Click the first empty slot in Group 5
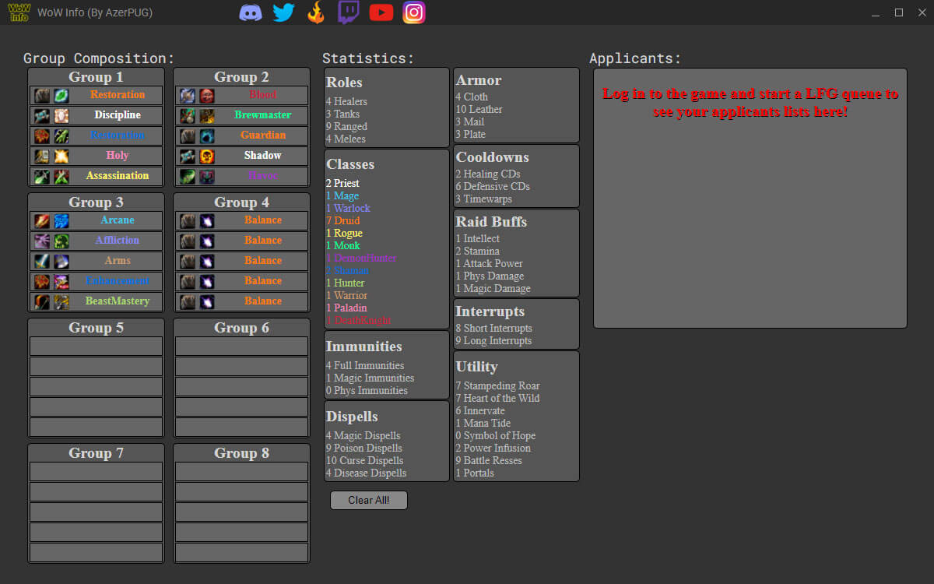Viewport: 934px width, 584px height. tap(97, 347)
